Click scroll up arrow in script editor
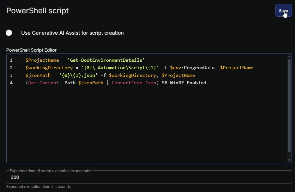295x192 pixels. pyautogui.click(x=289, y=56)
